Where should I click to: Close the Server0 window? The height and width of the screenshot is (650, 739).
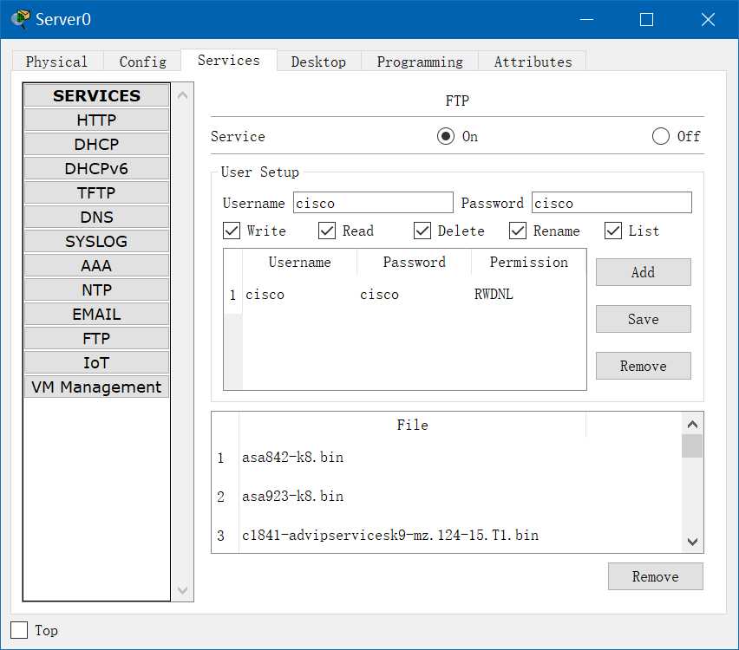708,19
